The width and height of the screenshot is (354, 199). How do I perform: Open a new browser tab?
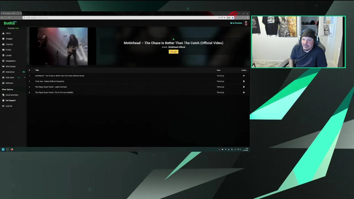[24, 13]
